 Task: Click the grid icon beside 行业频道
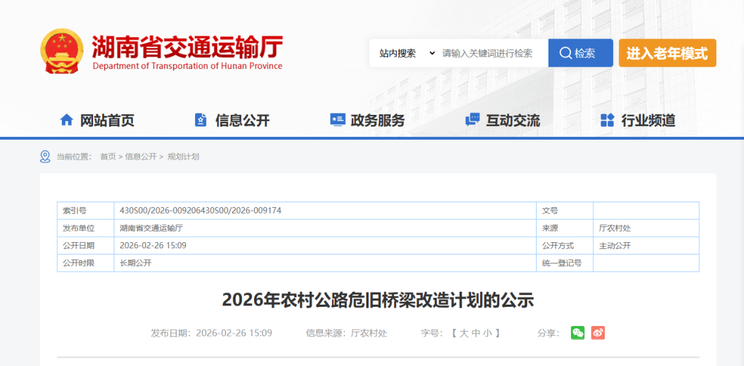pyautogui.click(x=607, y=120)
